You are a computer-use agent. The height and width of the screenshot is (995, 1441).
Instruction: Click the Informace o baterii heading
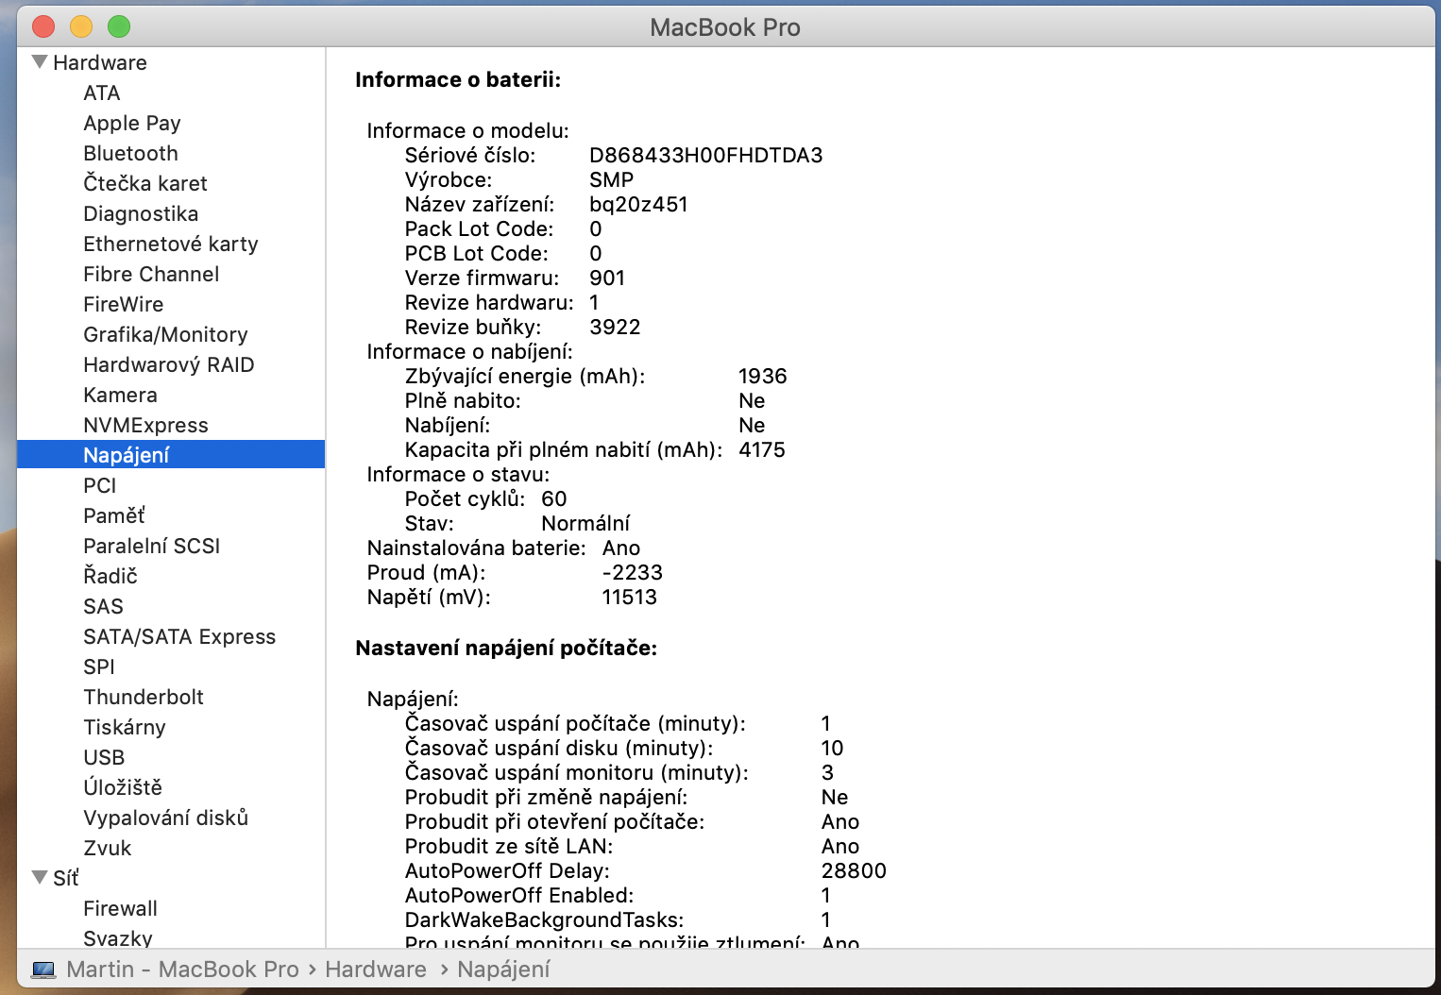click(458, 80)
